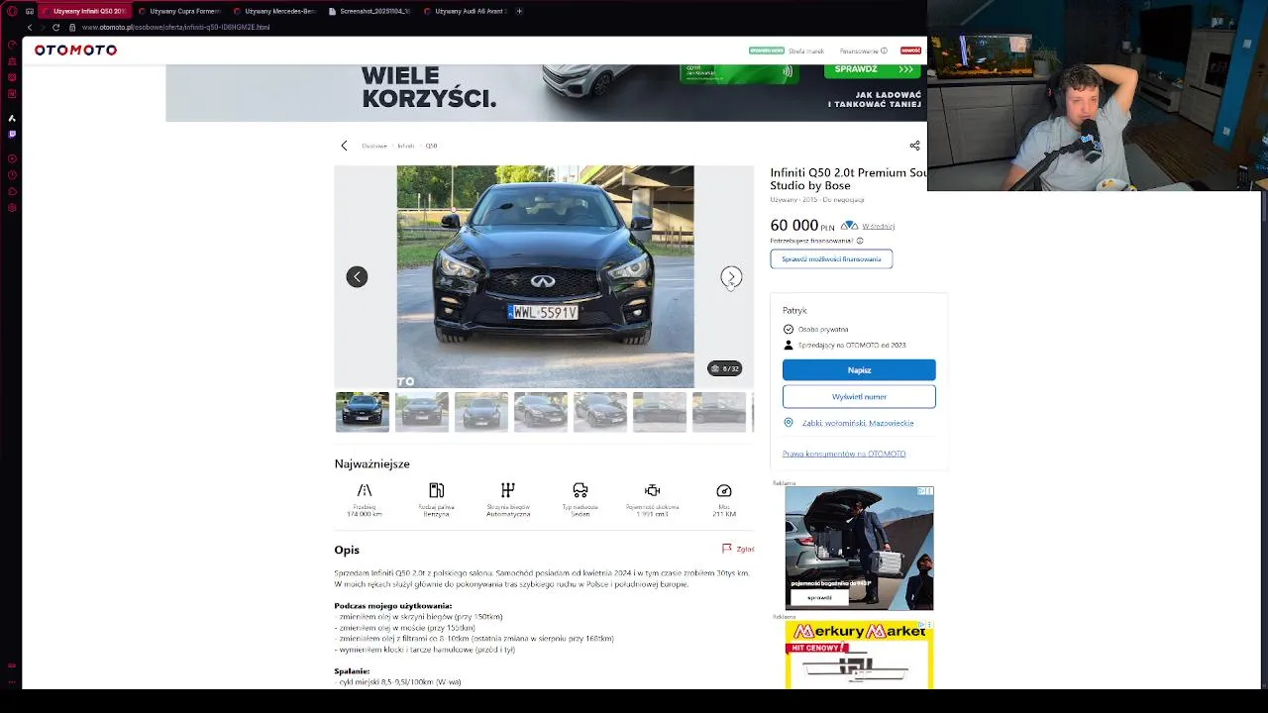Click Infiniti Q50 2.0t Premium listing title
The height and width of the screenshot is (713, 1268).
point(848,178)
